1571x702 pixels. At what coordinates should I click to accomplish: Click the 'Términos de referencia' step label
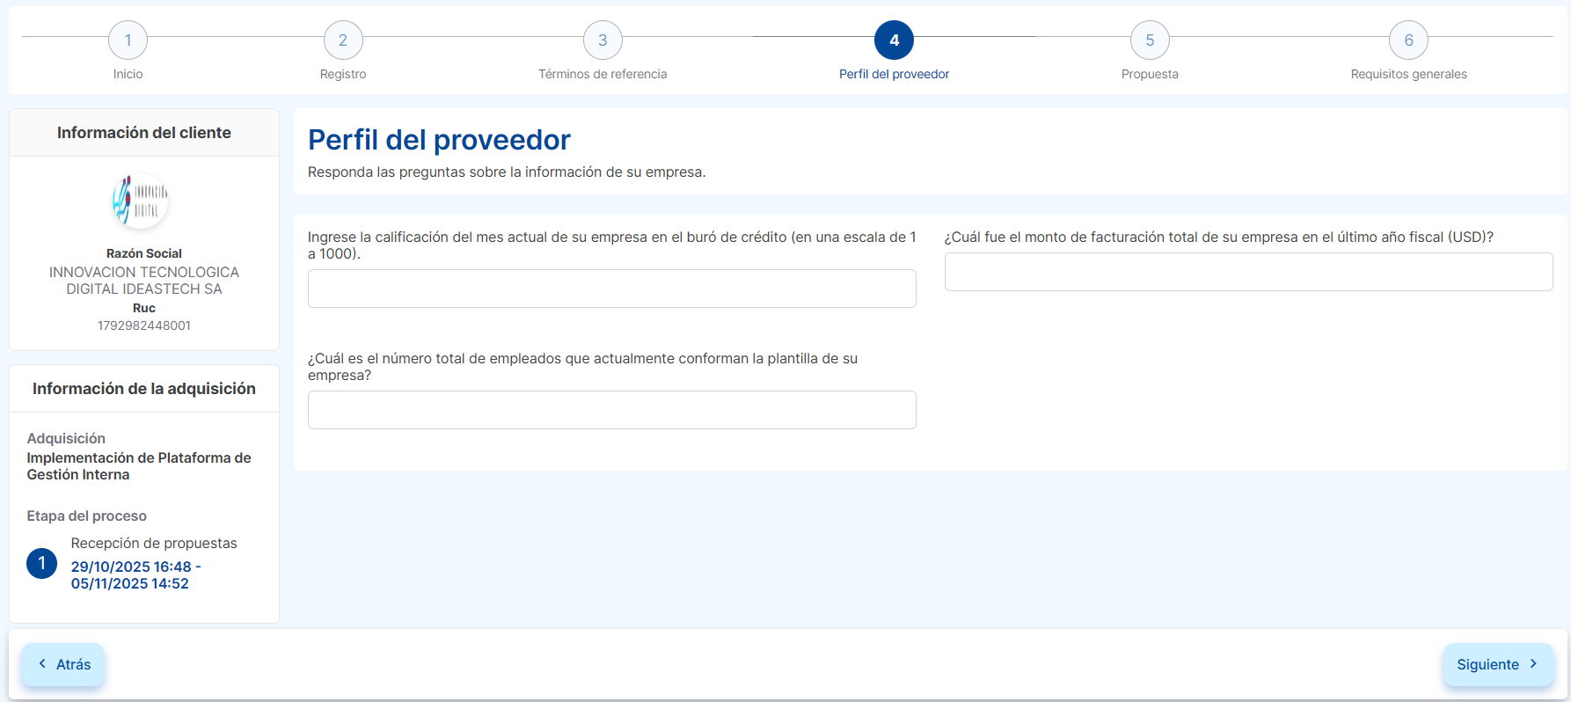(x=603, y=74)
